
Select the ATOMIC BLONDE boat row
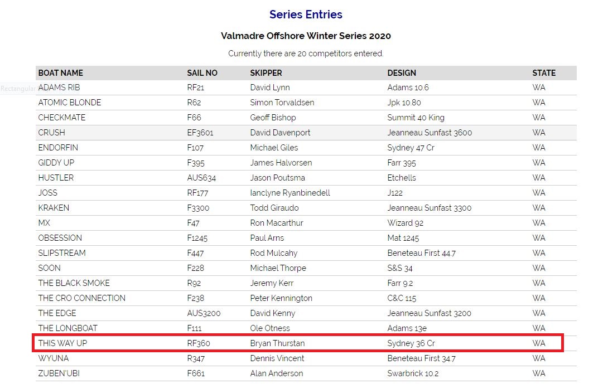click(306, 103)
